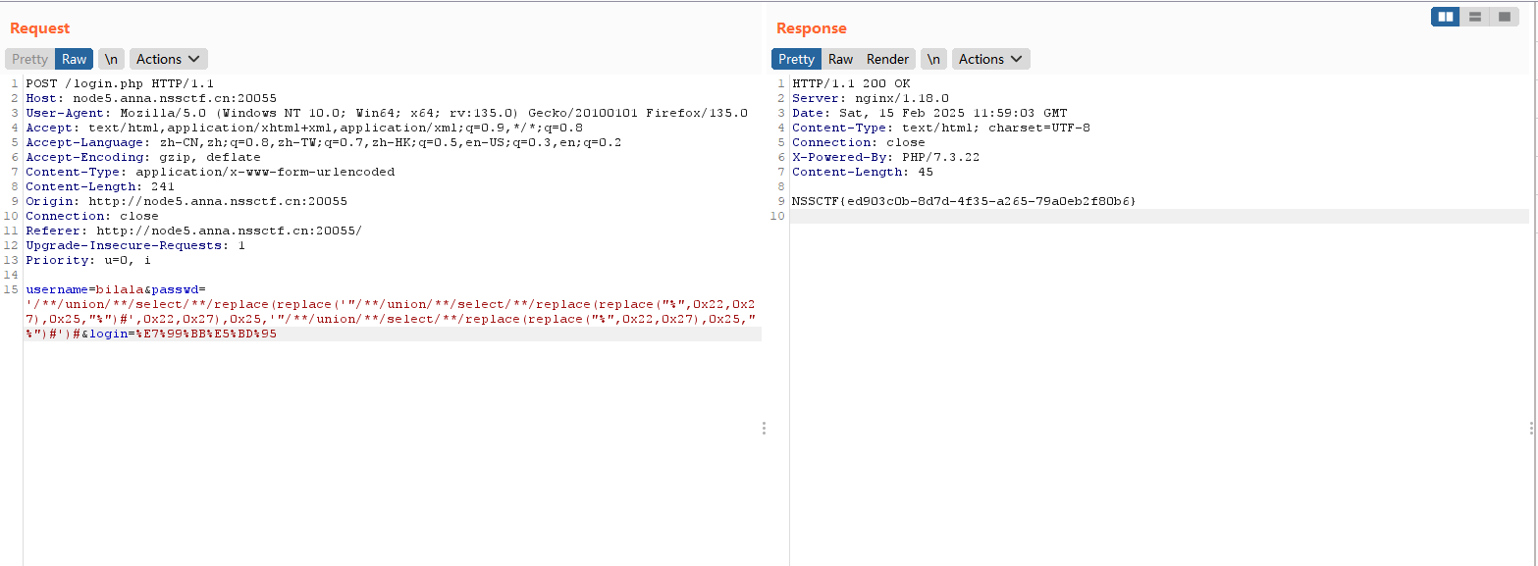Viewport: 1538px width, 566px height.
Task: Click the POST /login.php HTTP/1.1 line
Action: [120, 83]
